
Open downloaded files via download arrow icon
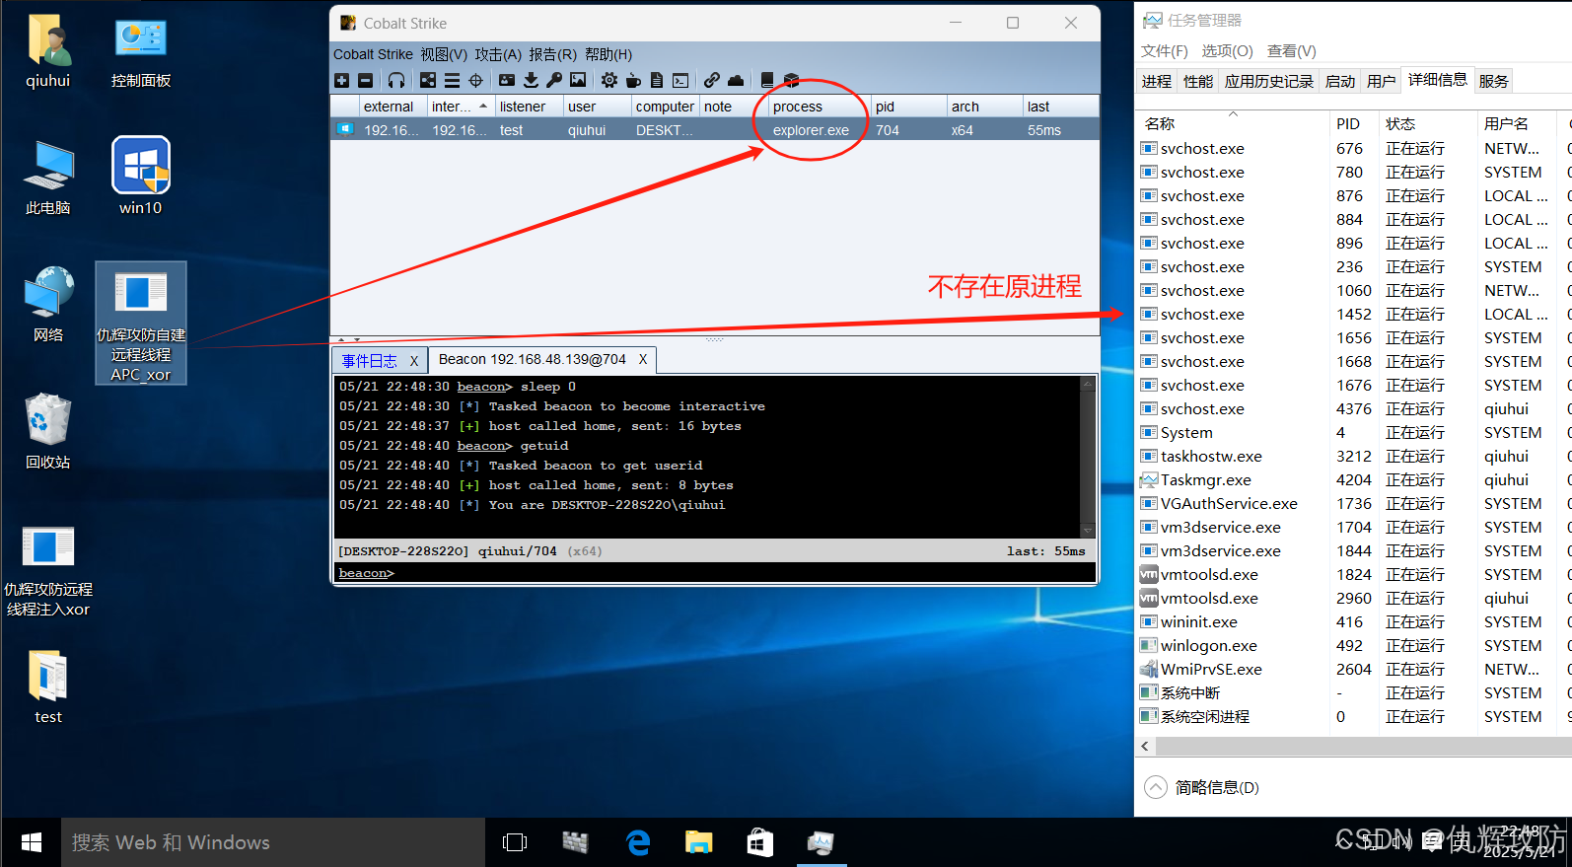click(531, 81)
